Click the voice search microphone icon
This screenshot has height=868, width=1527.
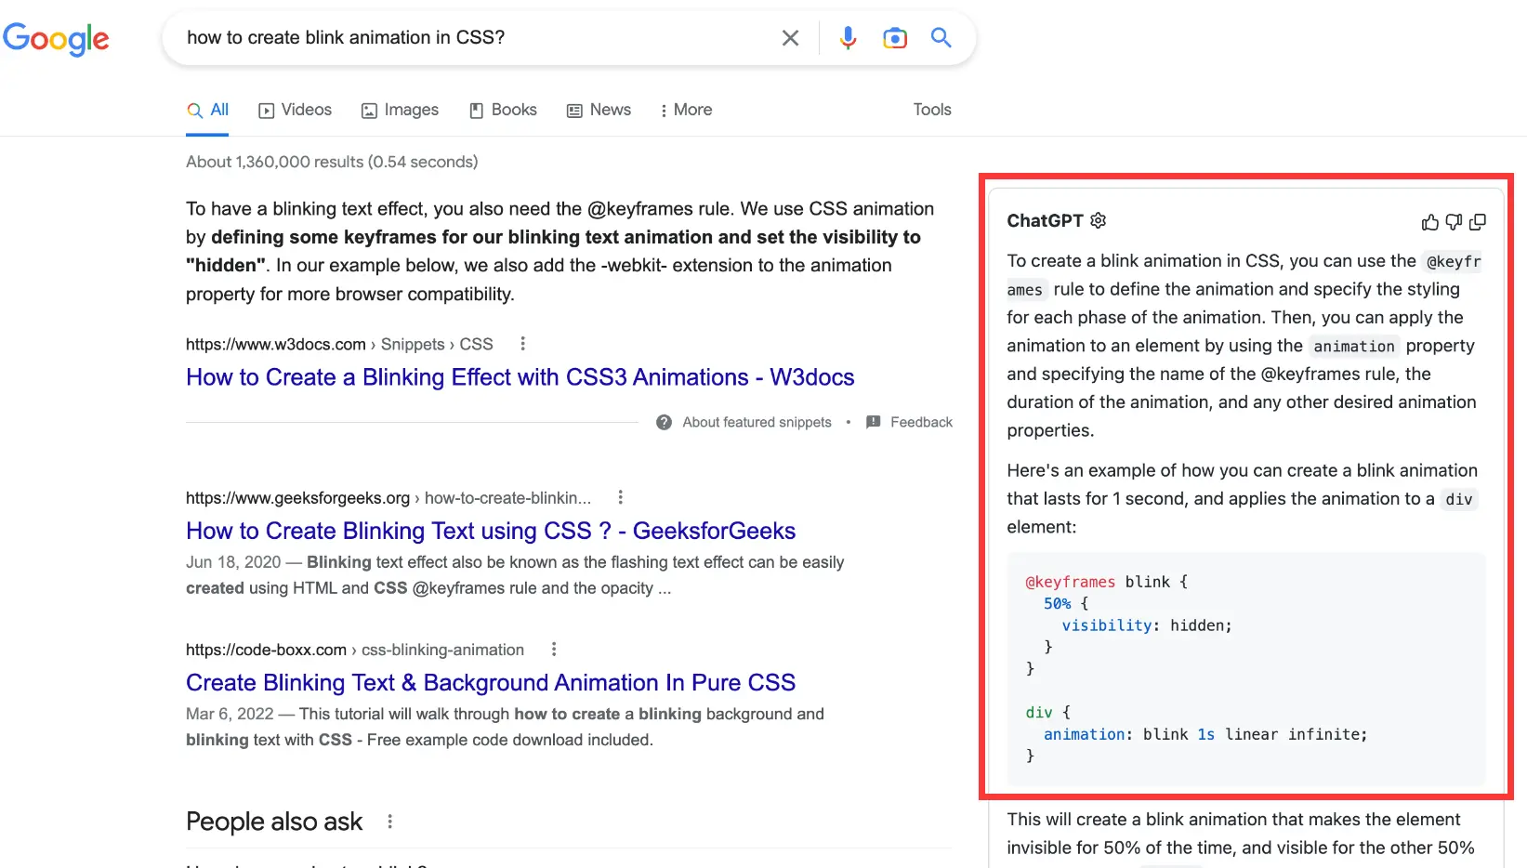(847, 37)
